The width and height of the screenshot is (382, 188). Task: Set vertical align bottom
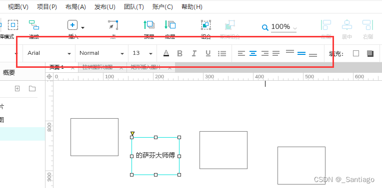[x=313, y=55]
